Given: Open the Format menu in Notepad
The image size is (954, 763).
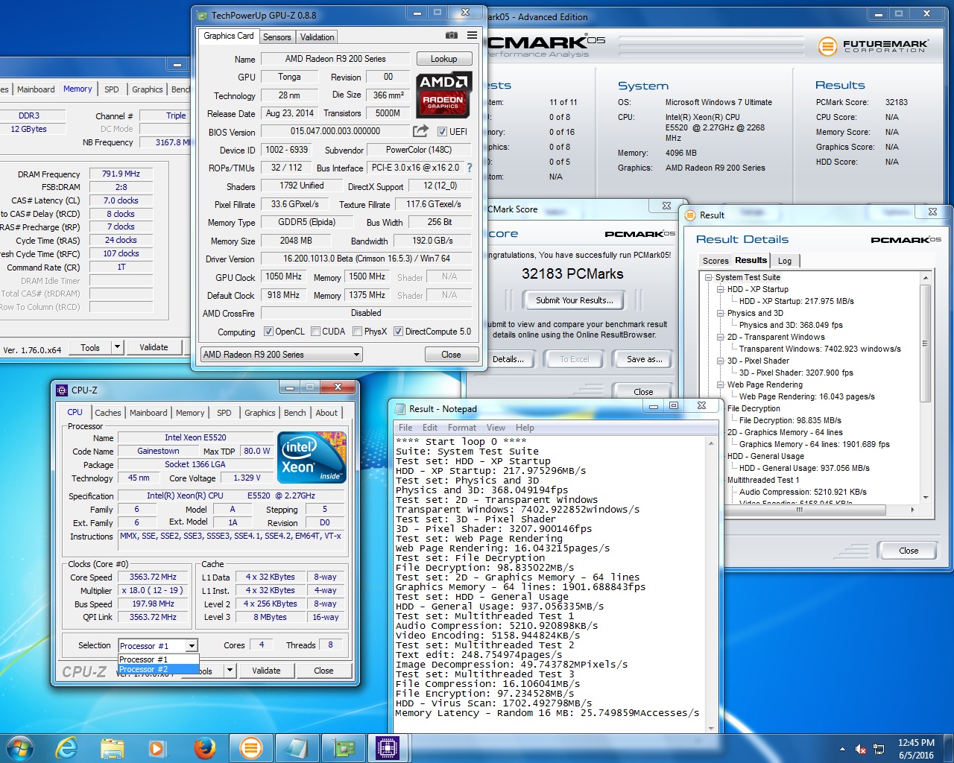Looking at the screenshot, I should pyautogui.click(x=461, y=428).
